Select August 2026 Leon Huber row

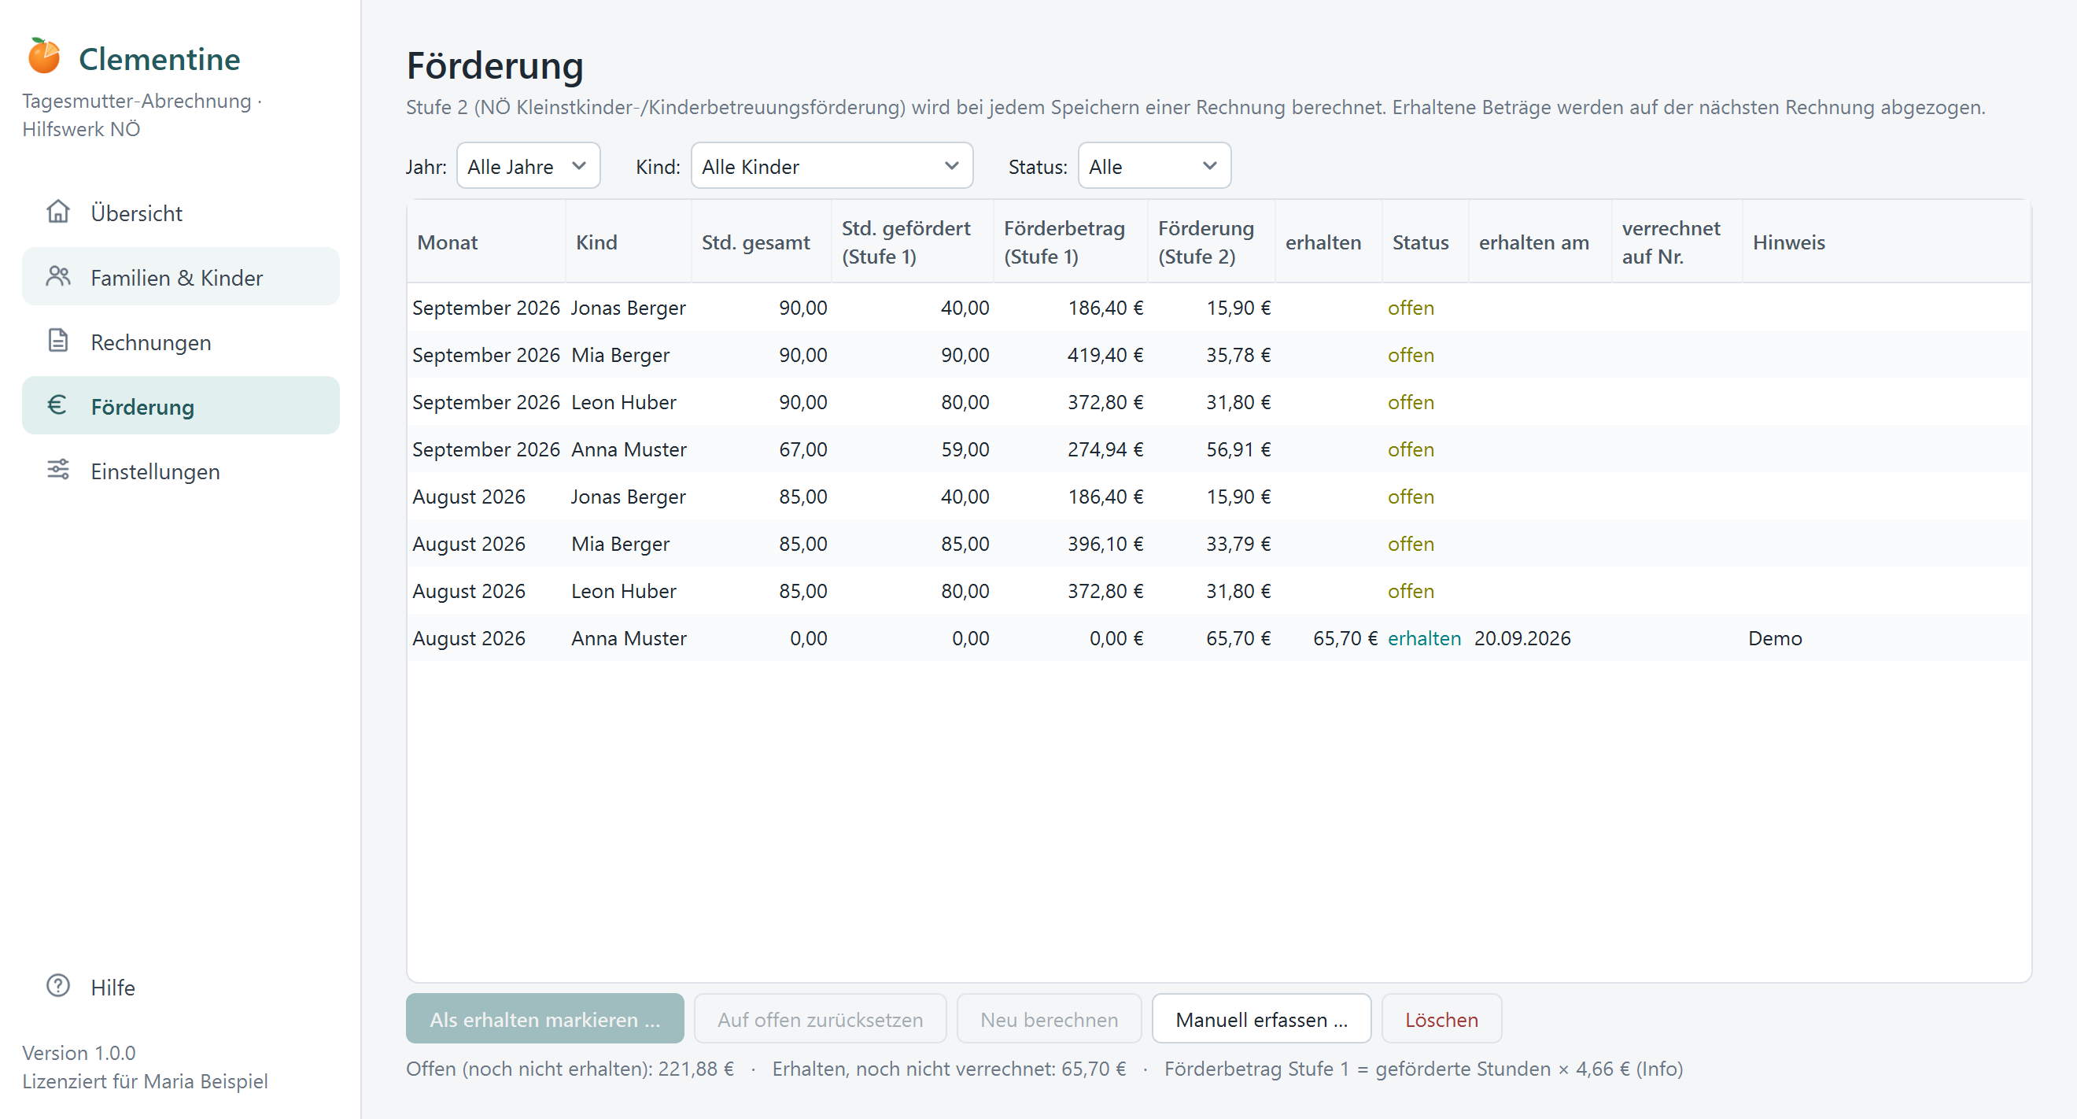(x=1219, y=590)
